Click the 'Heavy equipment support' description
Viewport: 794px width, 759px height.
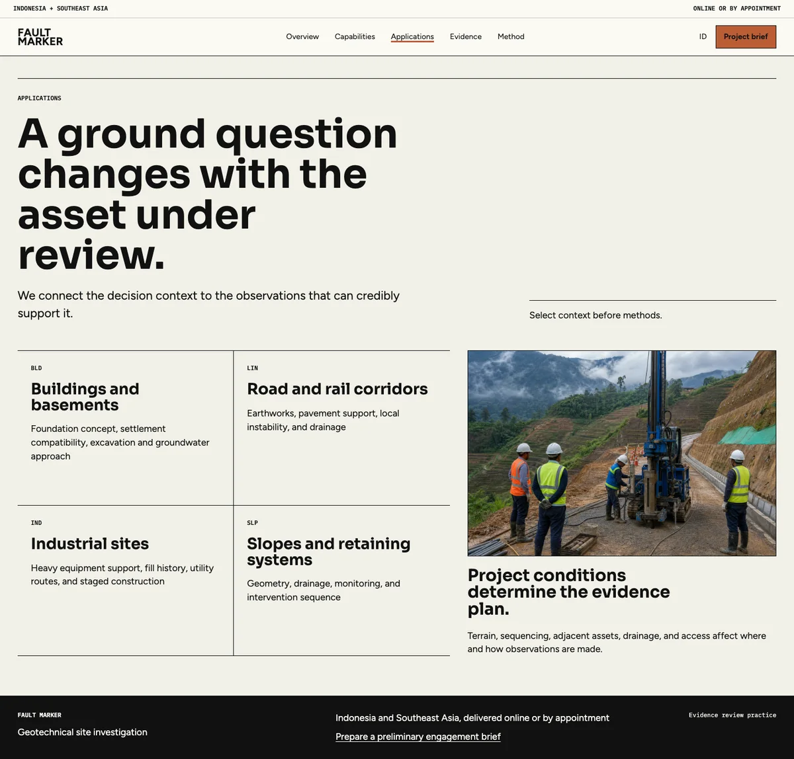(122, 575)
